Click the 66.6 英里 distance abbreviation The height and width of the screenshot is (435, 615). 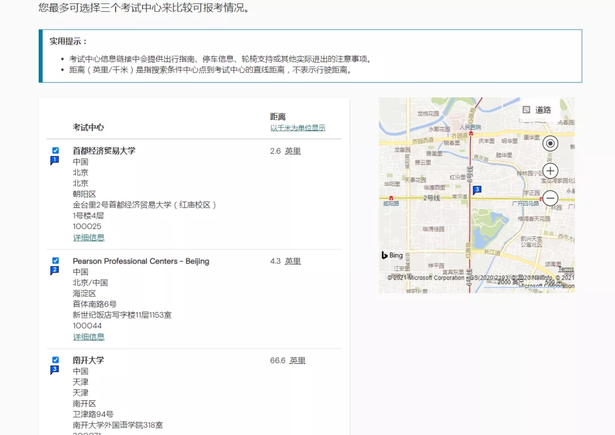point(297,360)
